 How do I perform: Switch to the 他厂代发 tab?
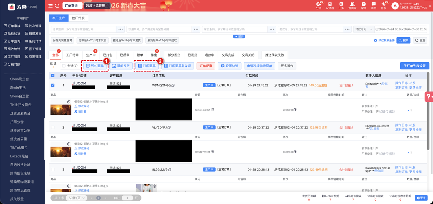[78, 18]
